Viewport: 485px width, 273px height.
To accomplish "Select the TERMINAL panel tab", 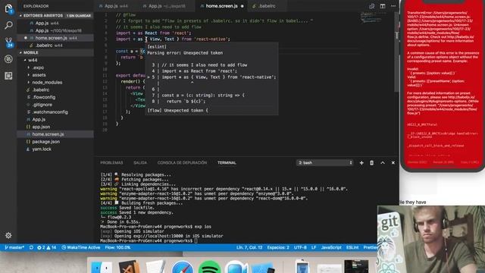I will click(227, 163).
